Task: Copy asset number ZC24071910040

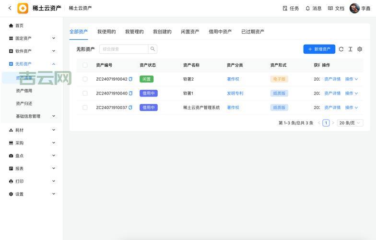Action: click(130, 93)
